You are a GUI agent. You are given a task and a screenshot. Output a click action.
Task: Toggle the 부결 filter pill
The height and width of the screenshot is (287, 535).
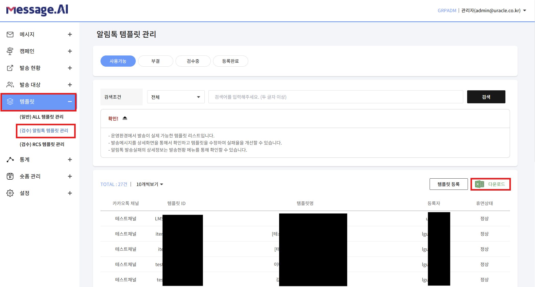click(x=155, y=61)
